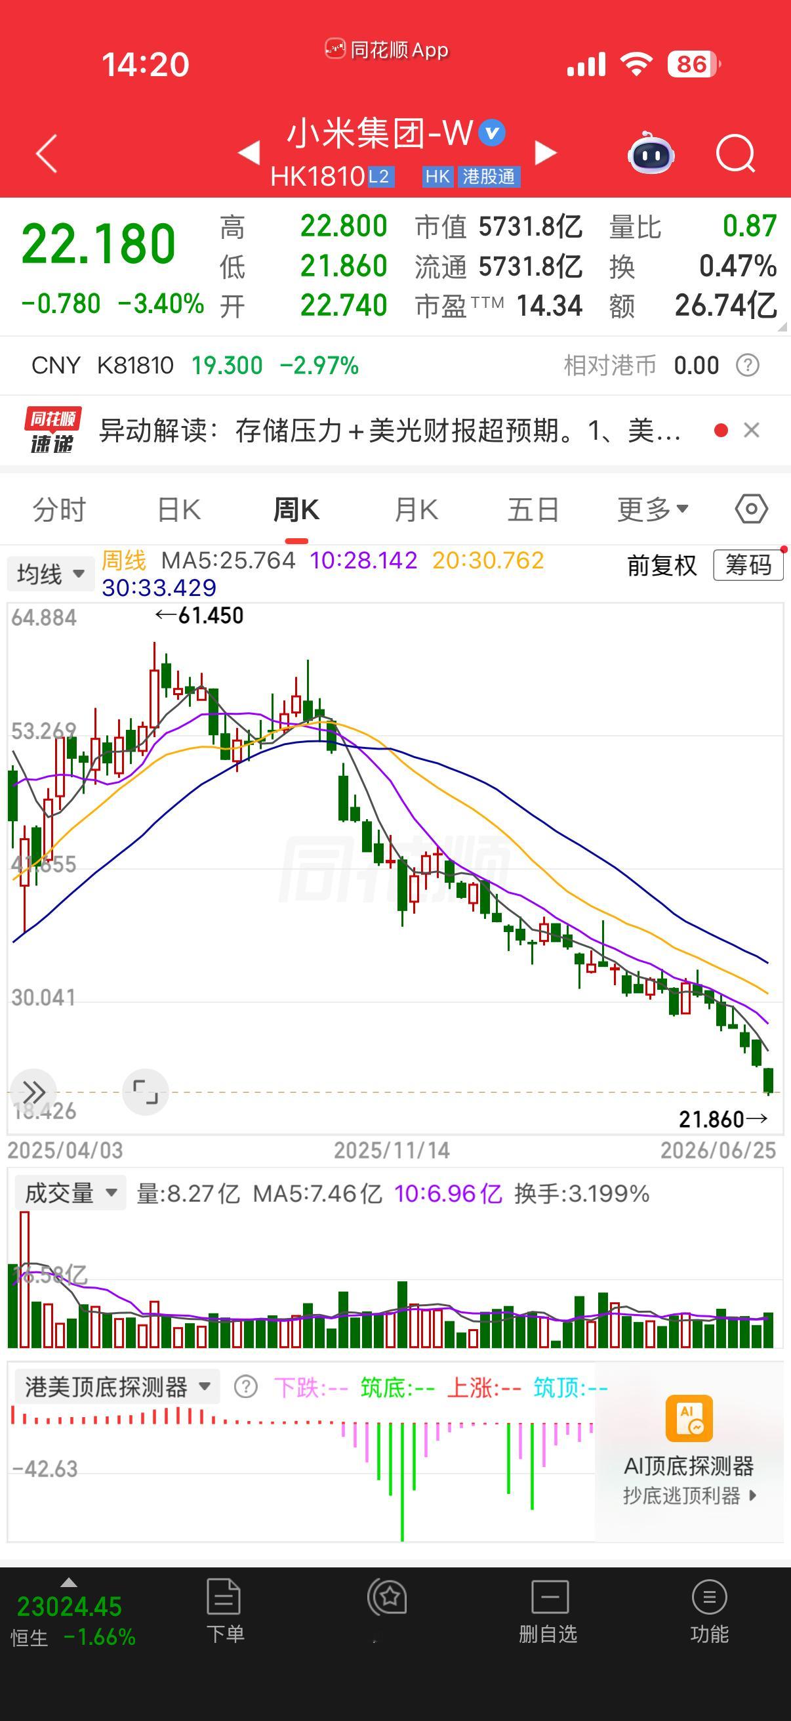791x1721 pixels.
Task: Tap the 2025/11/14 date label
Action: [392, 1150]
